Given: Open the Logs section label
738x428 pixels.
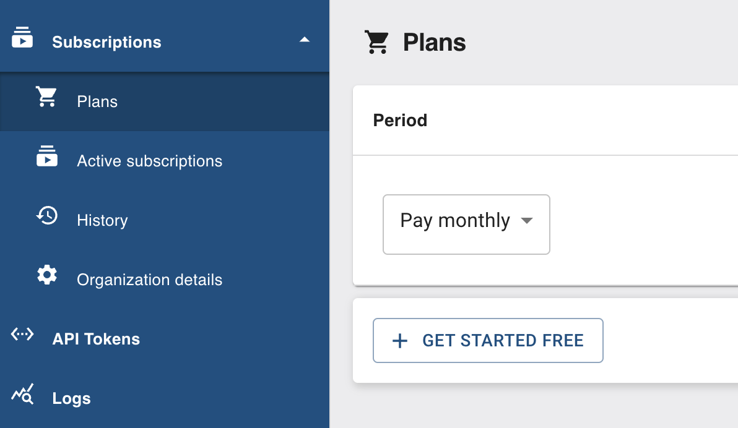Looking at the screenshot, I should (71, 398).
